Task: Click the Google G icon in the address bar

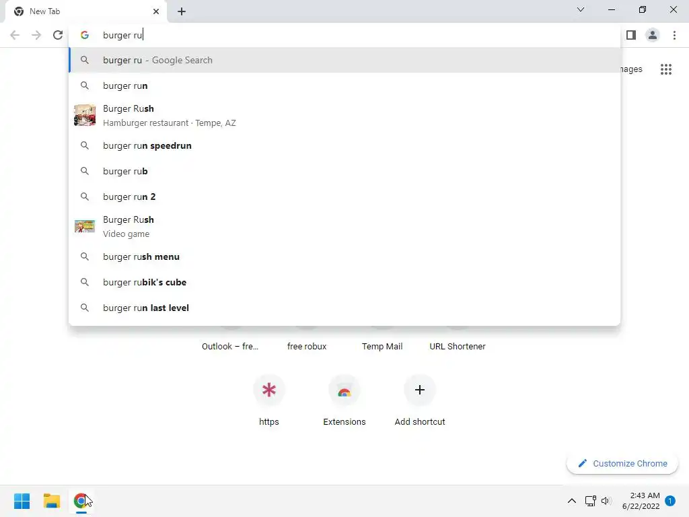Action: pyautogui.click(x=85, y=35)
